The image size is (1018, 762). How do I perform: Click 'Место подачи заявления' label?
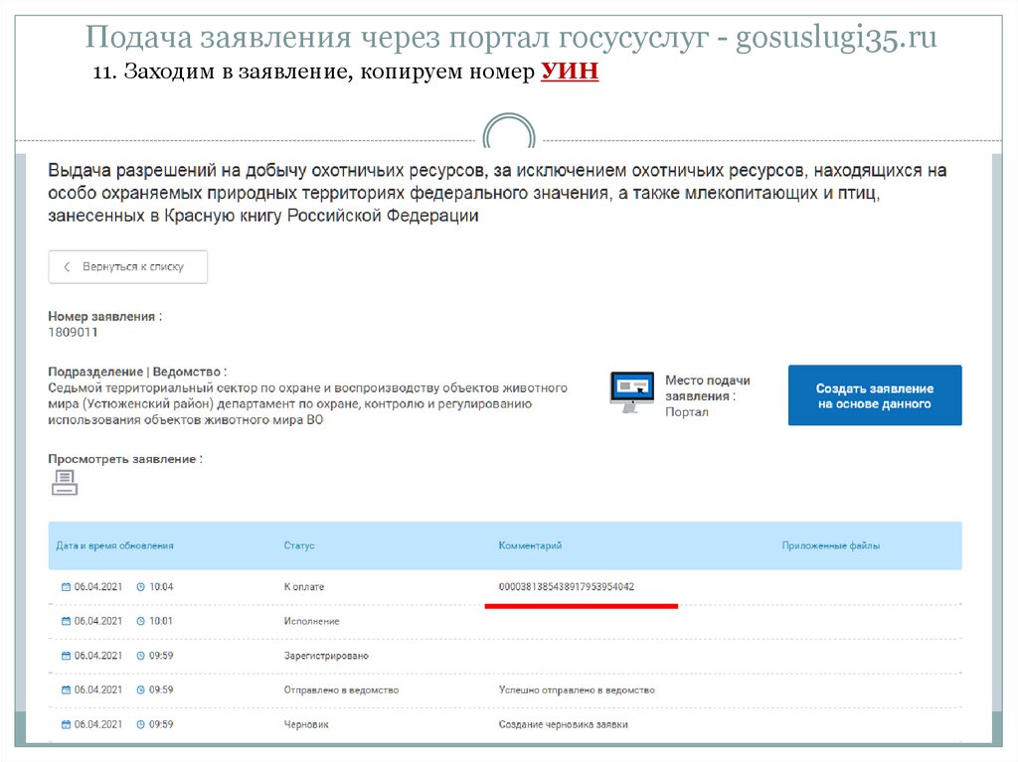click(707, 388)
